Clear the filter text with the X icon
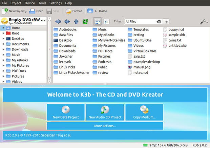This screenshot has width=210, height=148. pos(159,22)
